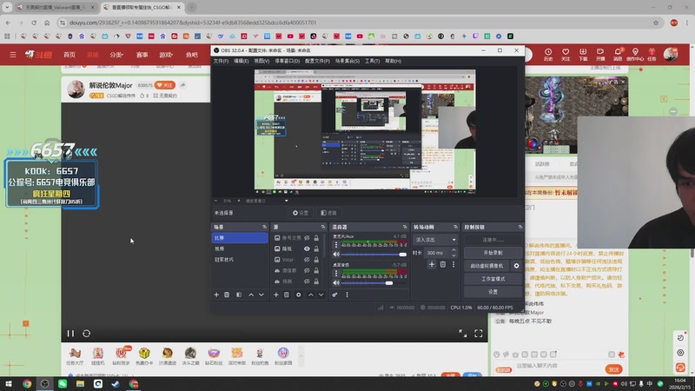Viewport: 695px width, 391px height.
Task: Pause the Douyu live stream player
Action: 70,334
